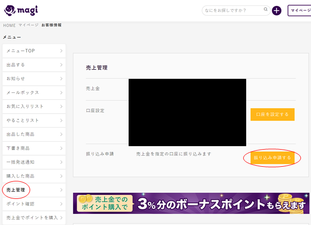The height and width of the screenshot is (225, 311).
Task: Expand 出品した商品 chevron arrow
Action: coord(61,134)
